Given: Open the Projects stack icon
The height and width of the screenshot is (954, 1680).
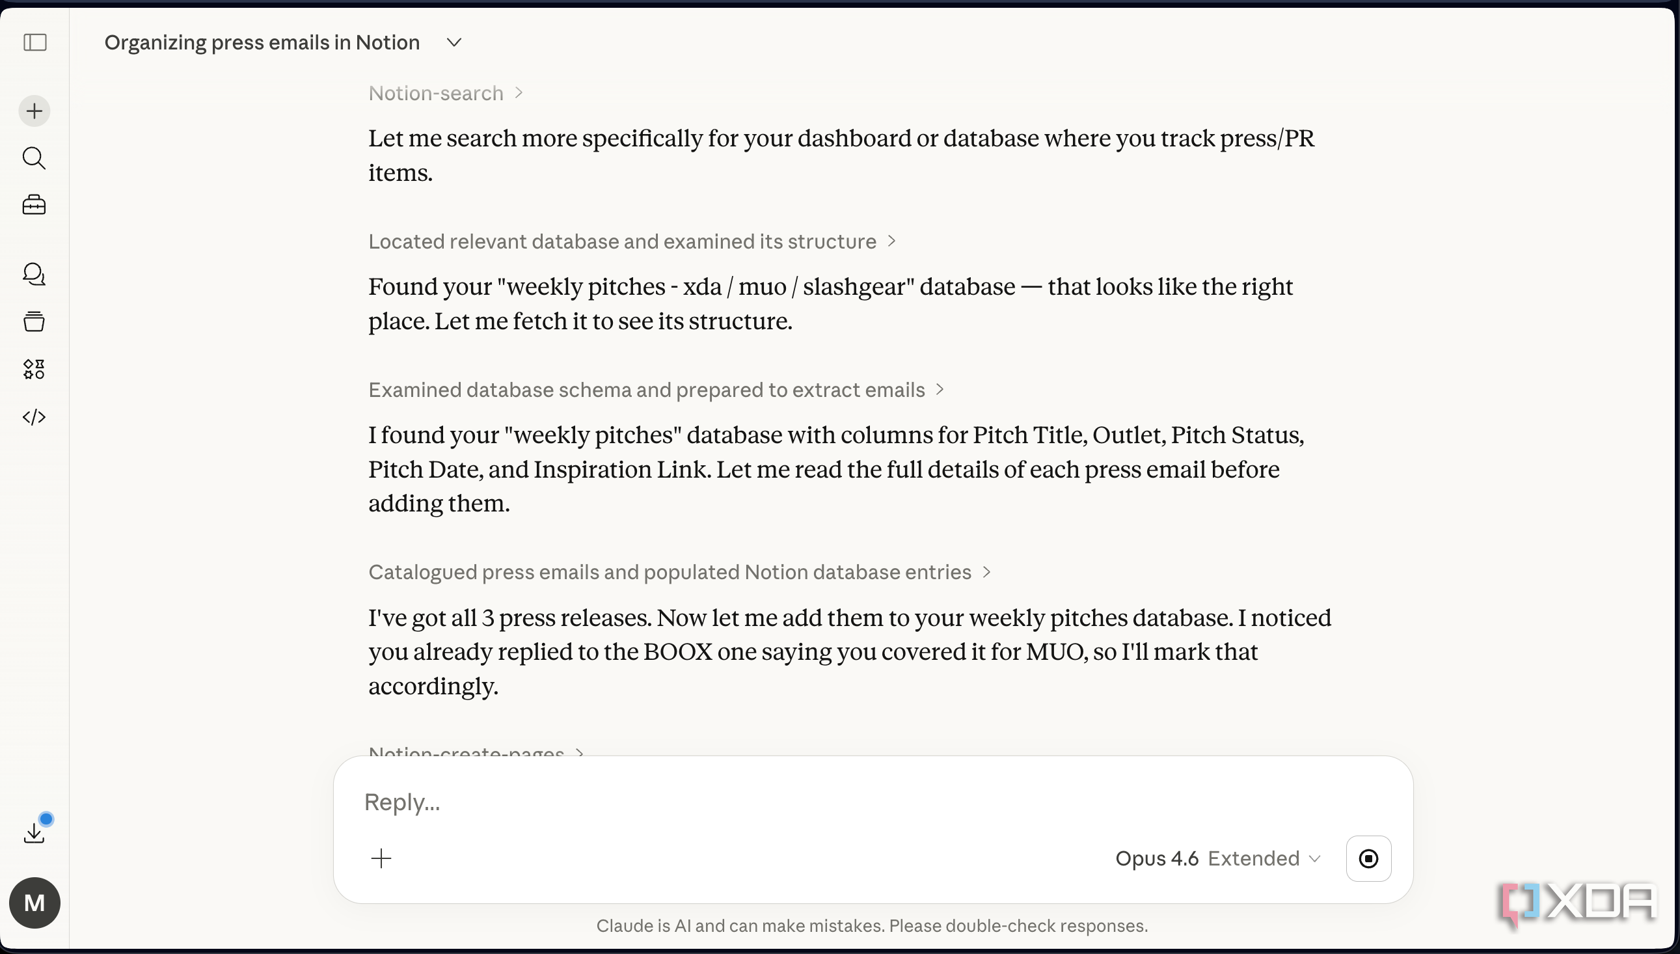Looking at the screenshot, I should point(34,321).
